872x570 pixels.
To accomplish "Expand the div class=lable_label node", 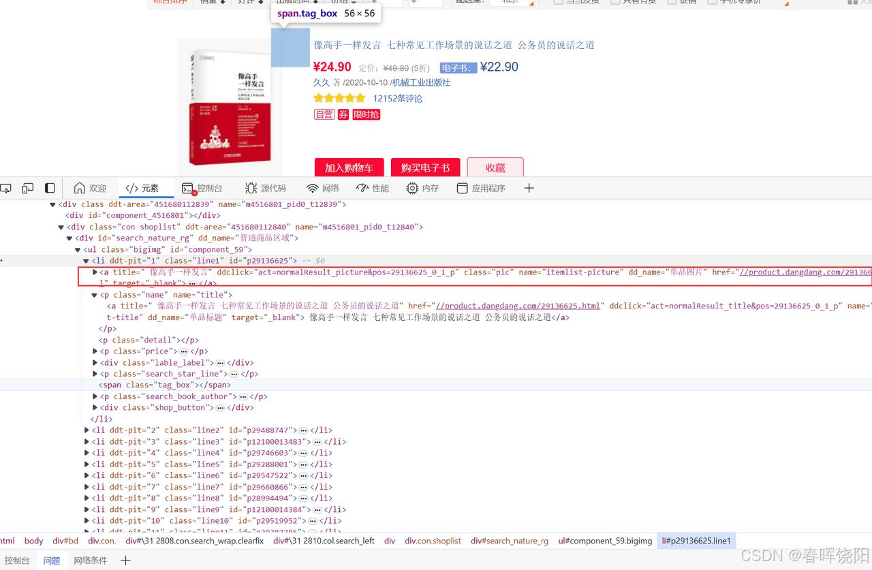I will tap(95, 363).
